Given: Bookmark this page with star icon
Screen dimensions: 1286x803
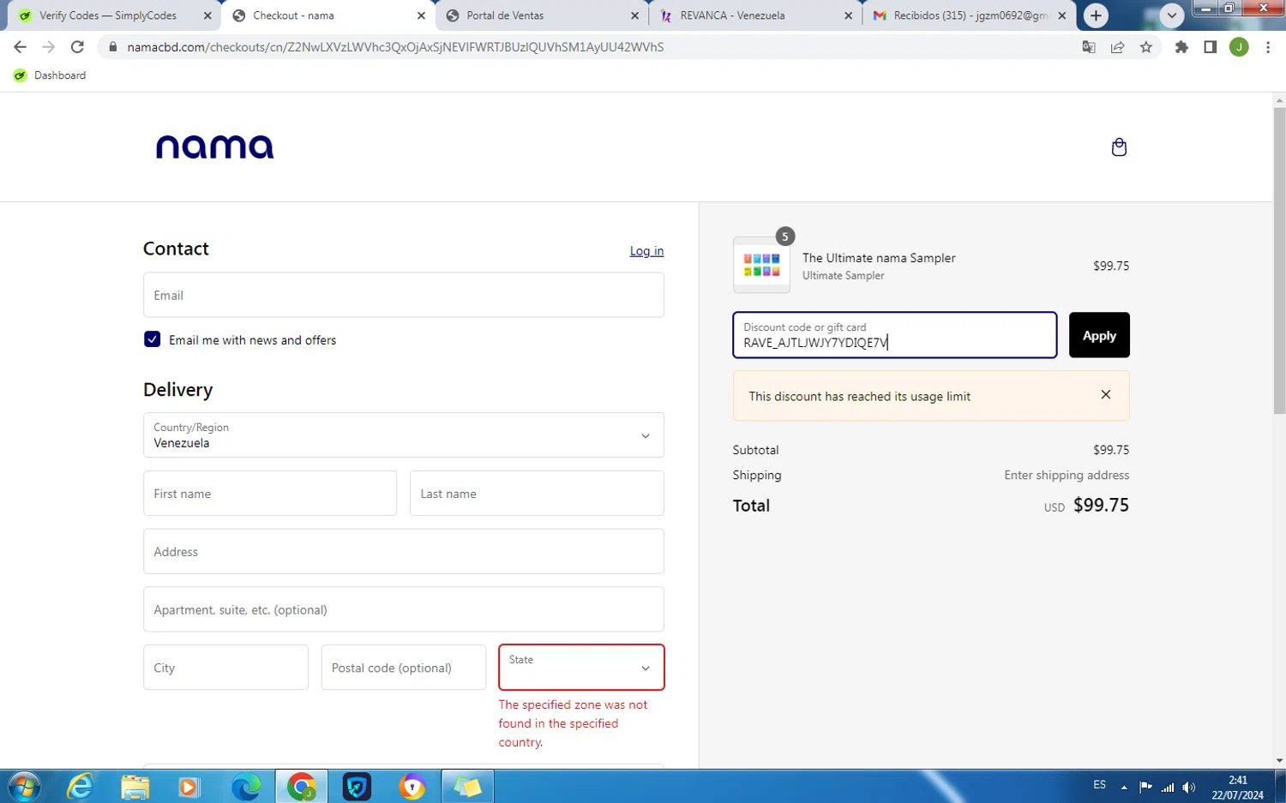Looking at the screenshot, I should (x=1146, y=47).
